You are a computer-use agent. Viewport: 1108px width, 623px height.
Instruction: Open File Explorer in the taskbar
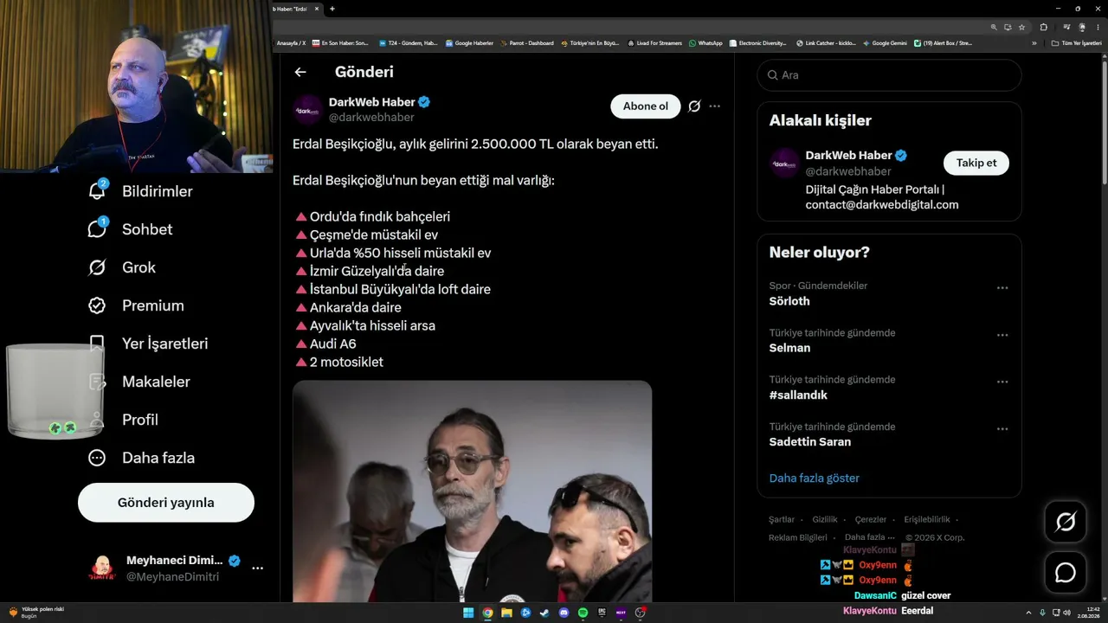[x=506, y=613]
